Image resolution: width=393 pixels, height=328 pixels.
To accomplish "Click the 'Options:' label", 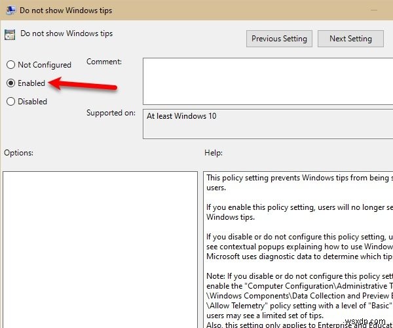I will click(x=18, y=153).
